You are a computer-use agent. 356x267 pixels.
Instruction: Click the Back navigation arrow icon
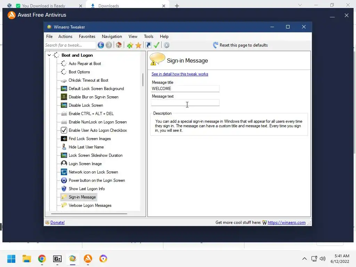pyautogui.click(x=101, y=45)
